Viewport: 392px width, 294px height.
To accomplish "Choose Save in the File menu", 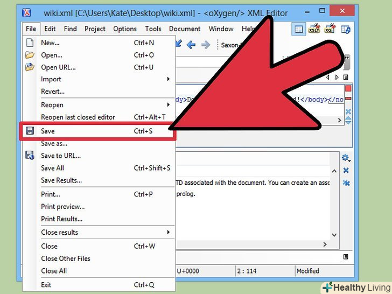I will coord(99,131).
